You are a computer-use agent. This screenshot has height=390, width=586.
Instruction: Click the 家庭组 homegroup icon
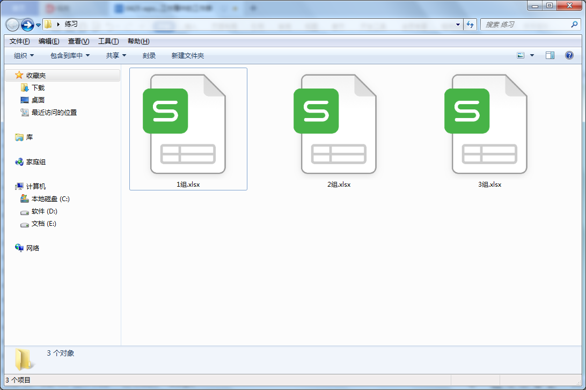coord(19,162)
